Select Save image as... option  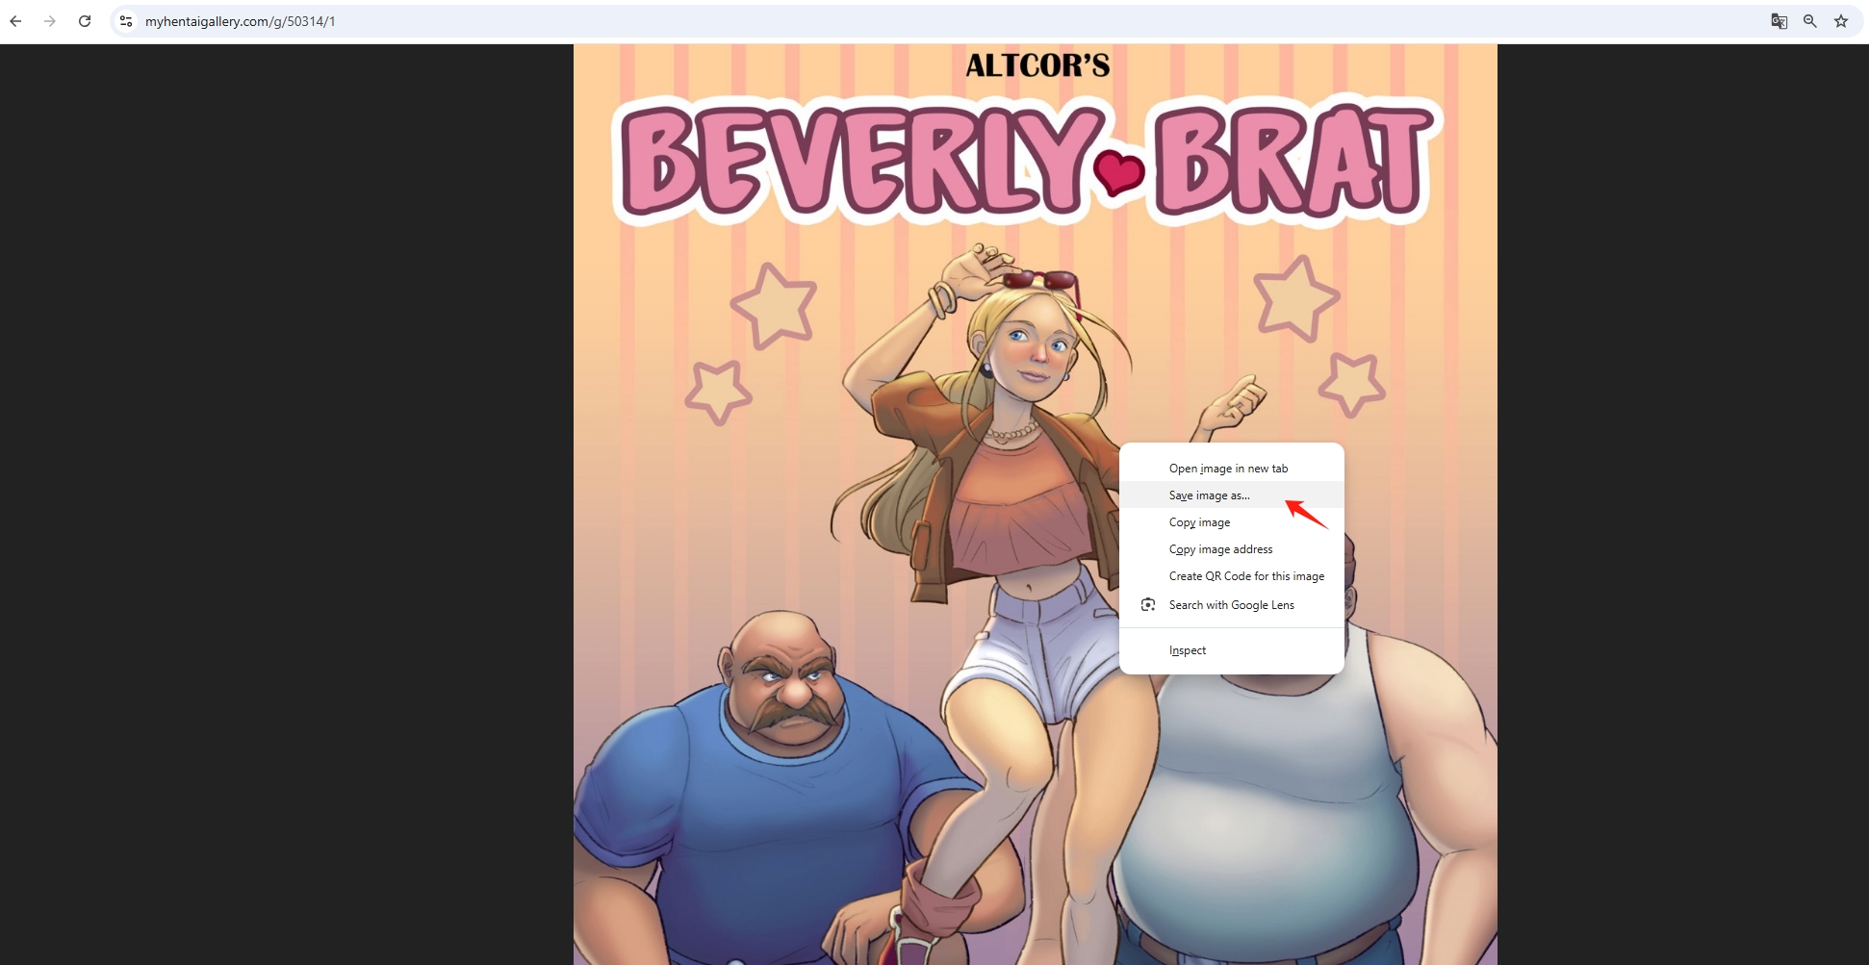[x=1232, y=495]
